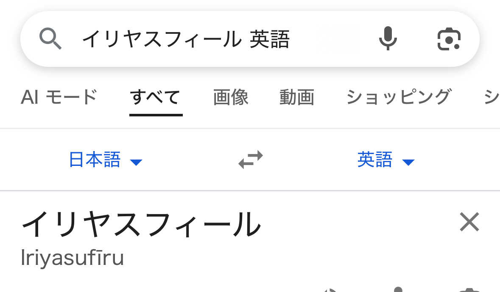Tap the translator camera icon at bottom
This screenshot has height=292, width=500.
tap(469, 290)
